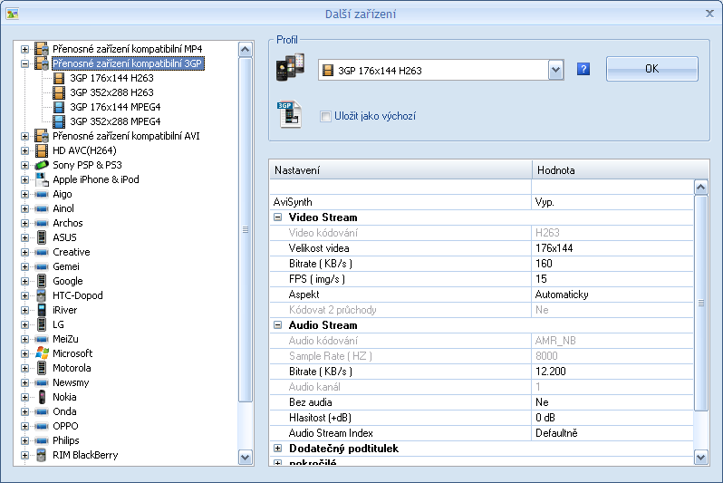Click the RIM BlackBerry device icon
Image resolution: width=723 pixels, height=483 pixels.
click(41, 455)
